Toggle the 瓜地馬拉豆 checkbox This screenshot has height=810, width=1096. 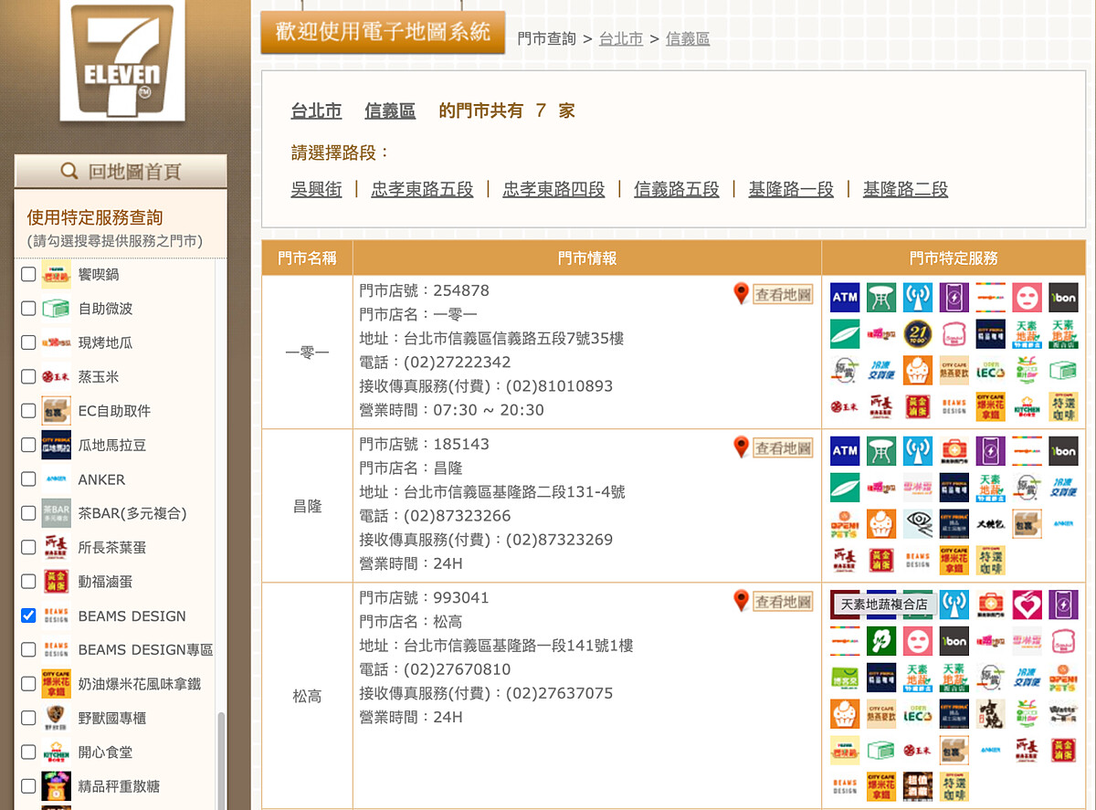tap(28, 445)
